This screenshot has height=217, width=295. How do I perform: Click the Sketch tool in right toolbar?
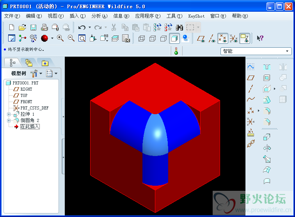pos(251,66)
